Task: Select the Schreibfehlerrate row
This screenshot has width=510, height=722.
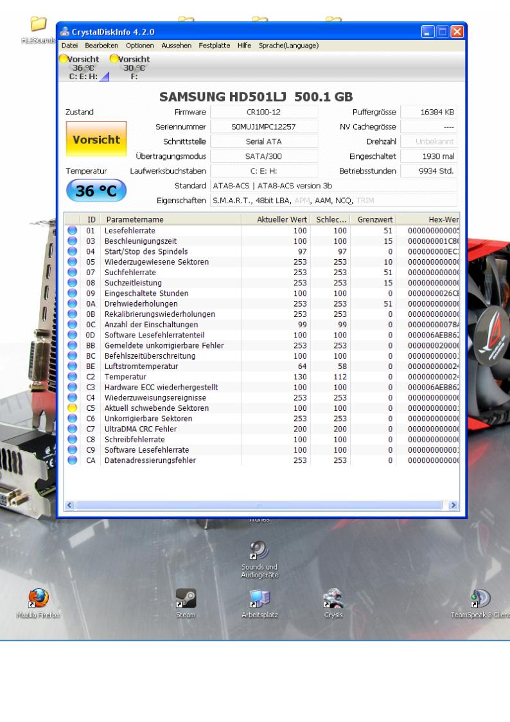Action: (261, 439)
